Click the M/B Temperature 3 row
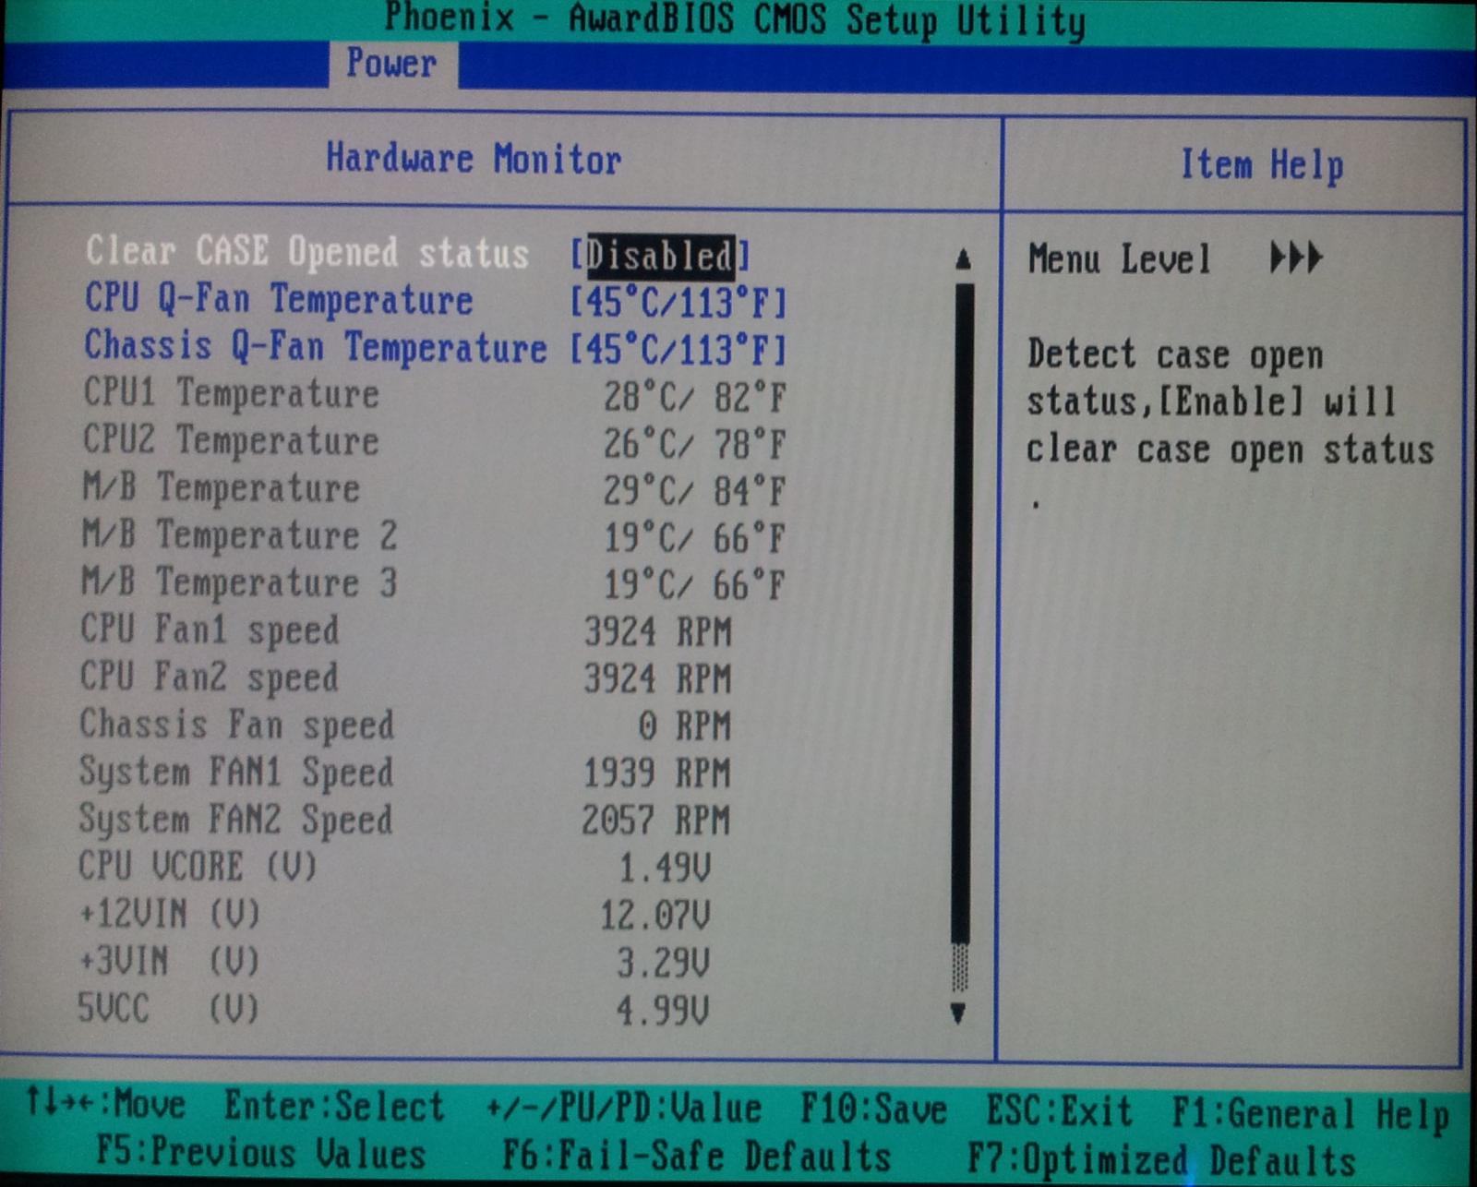 coord(434,583)
